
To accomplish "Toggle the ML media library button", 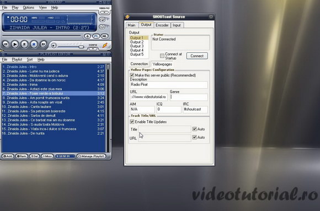I will [104, 36].
